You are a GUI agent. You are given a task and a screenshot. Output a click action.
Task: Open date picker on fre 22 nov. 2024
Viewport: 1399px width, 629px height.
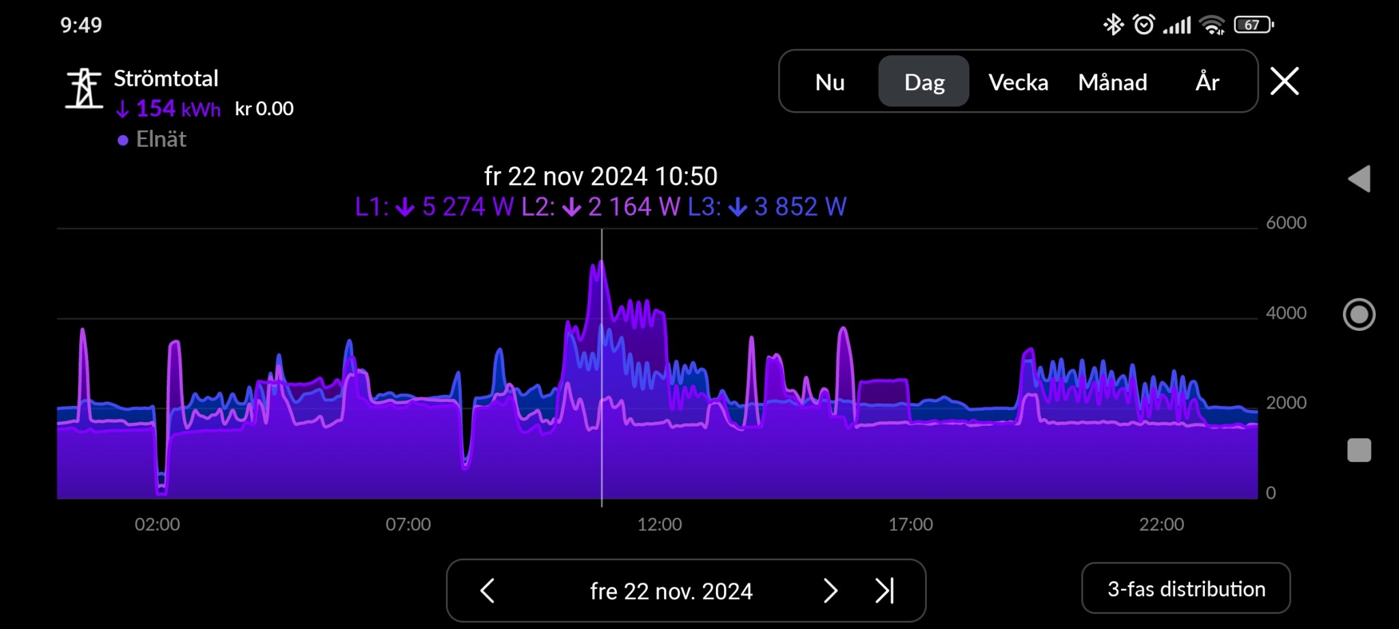671,591
